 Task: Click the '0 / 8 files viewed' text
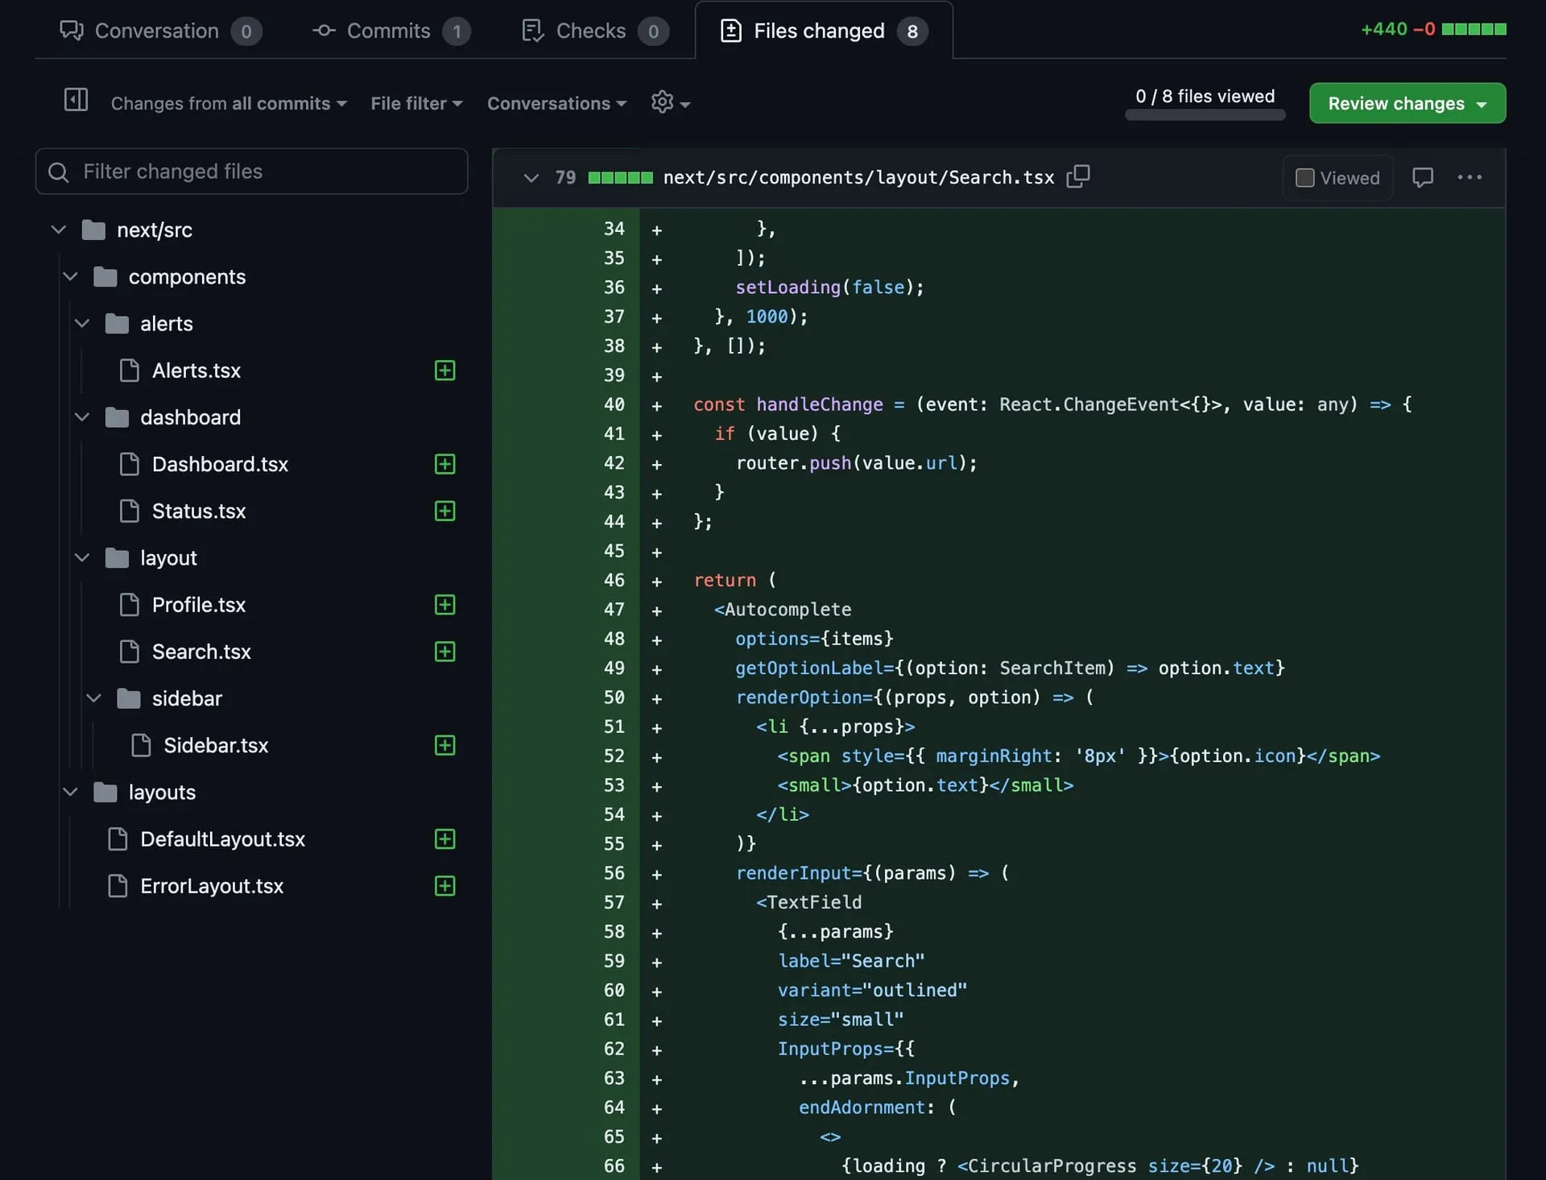(x=1205, y=96)
